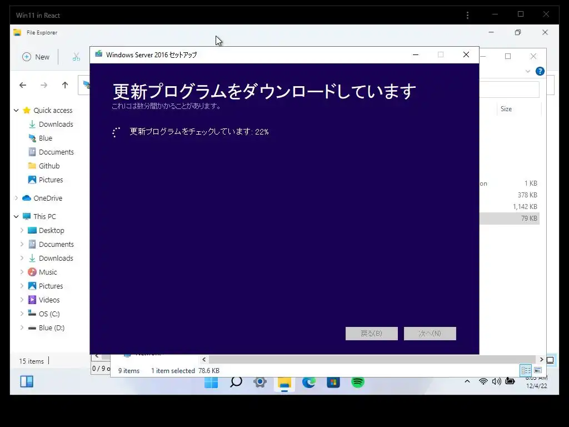The width and height of the screenshot is (569, 427).
Task: Expand Documents under This PC
Action: pyautogui.click(x=22, y=245)
